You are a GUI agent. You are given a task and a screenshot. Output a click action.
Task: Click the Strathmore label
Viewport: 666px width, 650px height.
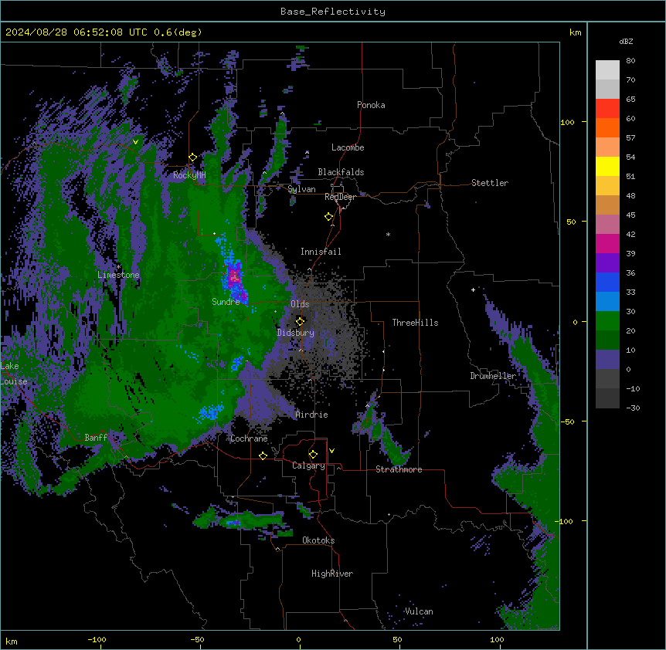399,469
